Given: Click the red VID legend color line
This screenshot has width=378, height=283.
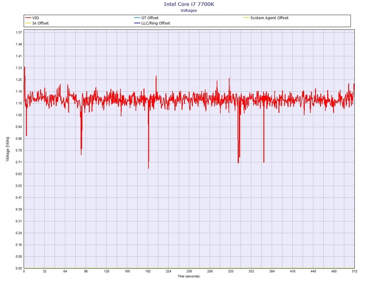Looking at the screenshot, I should pos(28,18).
